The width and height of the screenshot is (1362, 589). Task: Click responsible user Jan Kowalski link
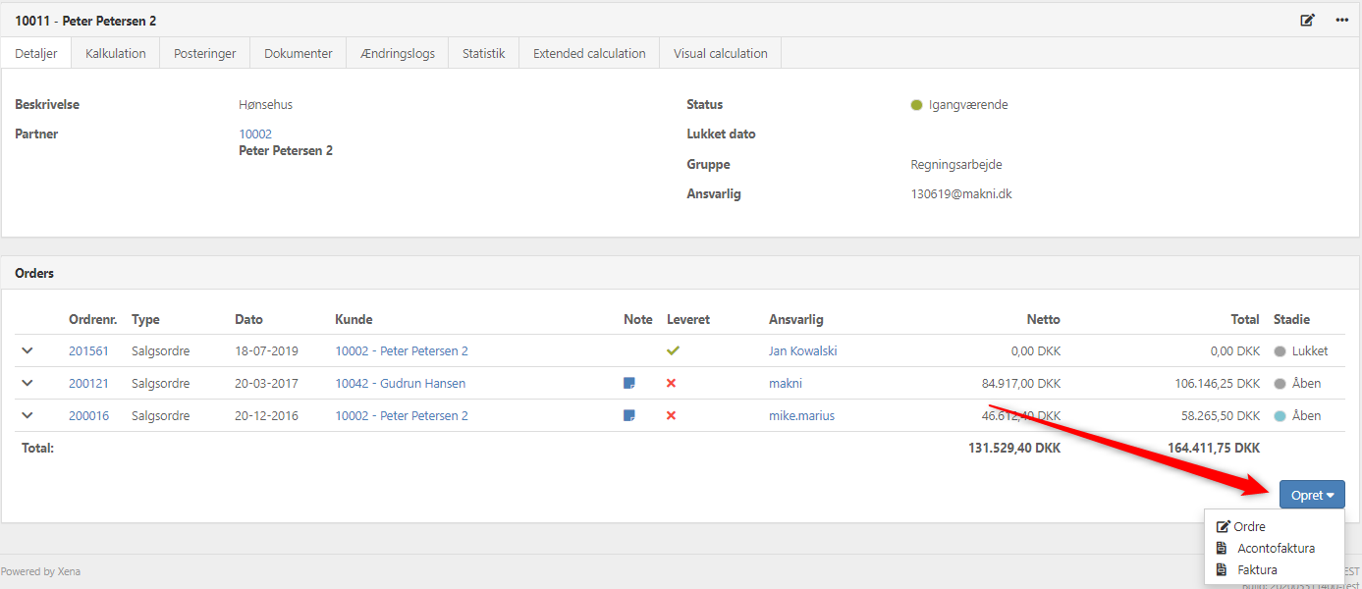coord(802,351)
